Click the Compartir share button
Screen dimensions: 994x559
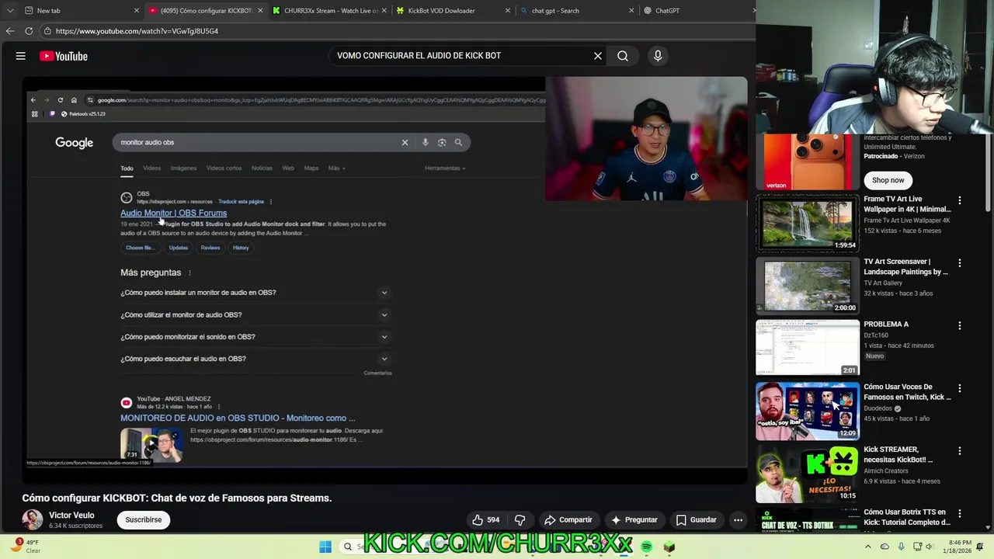click(x=568, y=520)
